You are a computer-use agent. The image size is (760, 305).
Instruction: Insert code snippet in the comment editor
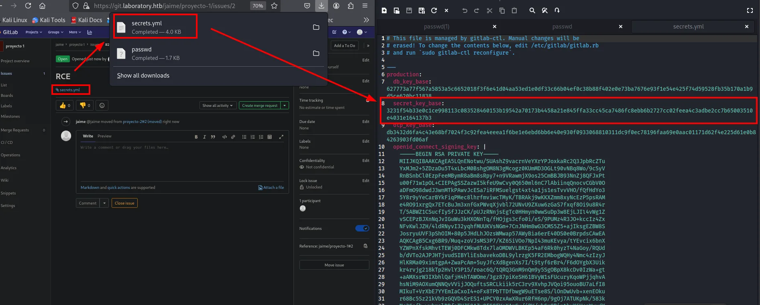pos(224,137)
